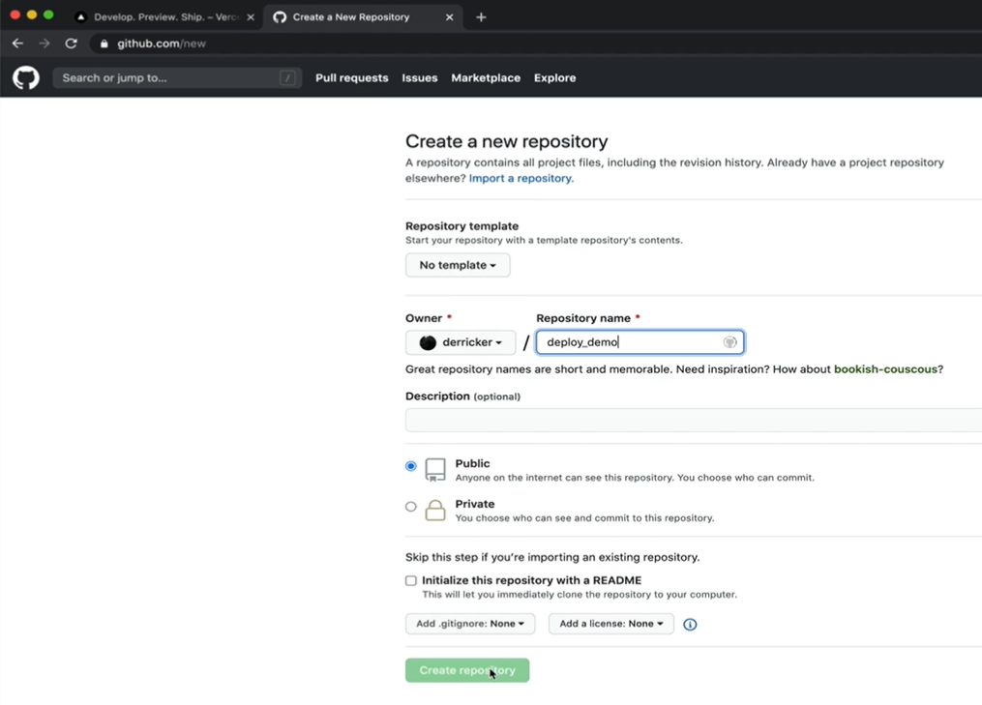Follow the Import a repository link
The image size is (982, 705).
pos(521,179)
